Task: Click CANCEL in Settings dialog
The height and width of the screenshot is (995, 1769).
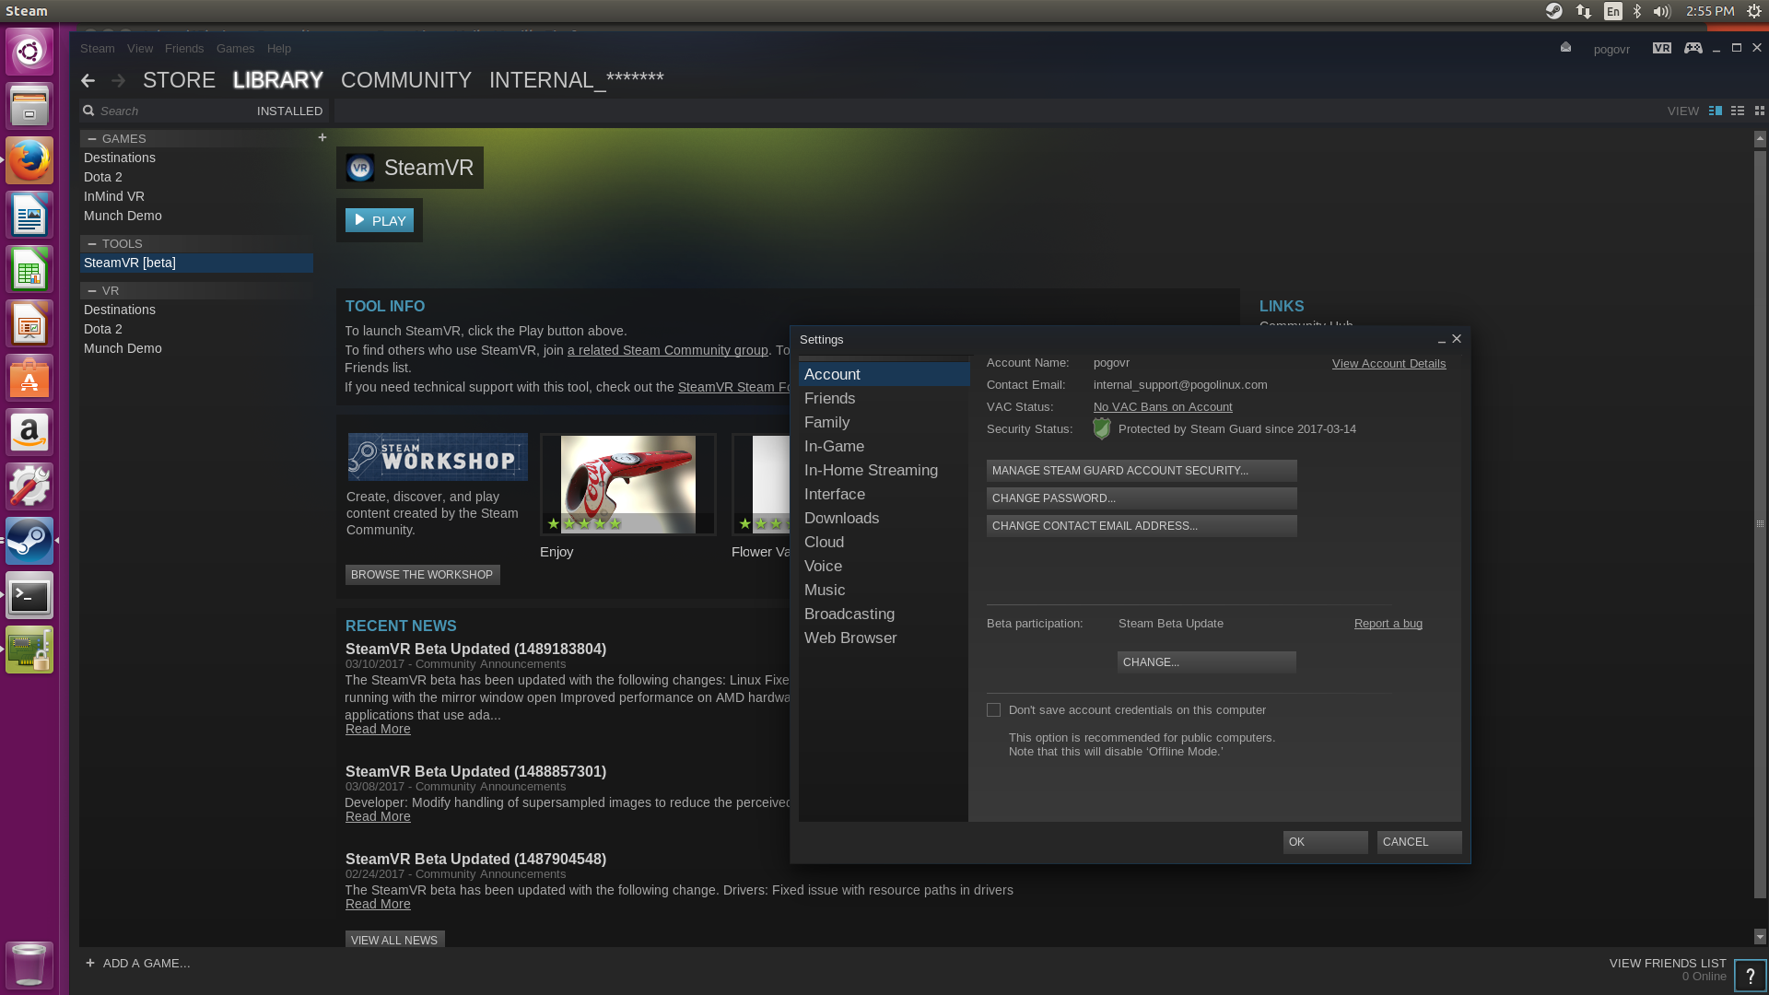Action: [x=1420, y=842]
